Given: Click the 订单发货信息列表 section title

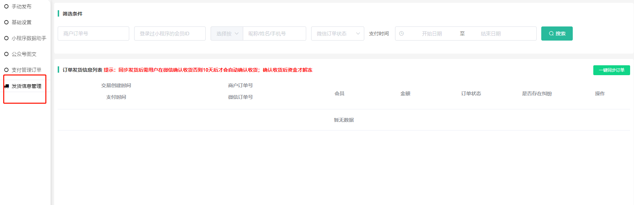Looking at the screenshot, I should point(82,70).
